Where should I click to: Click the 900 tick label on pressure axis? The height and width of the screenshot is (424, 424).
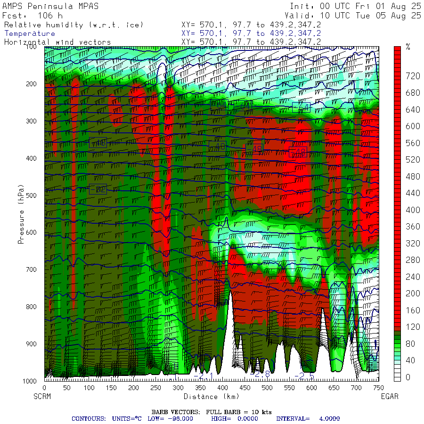click(31, 344)
